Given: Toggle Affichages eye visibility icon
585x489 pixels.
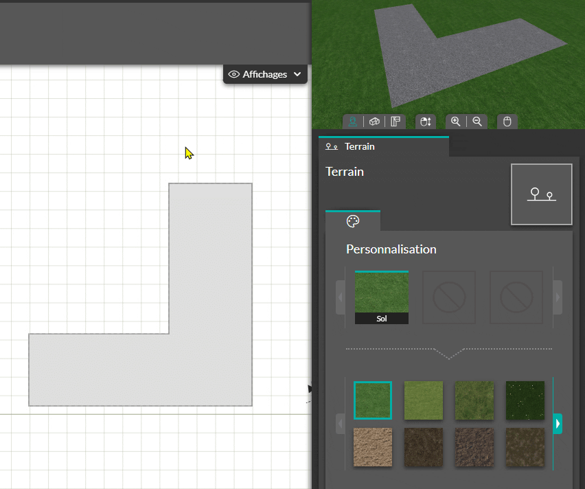Looking at the screenshot, I should point(234,74).
